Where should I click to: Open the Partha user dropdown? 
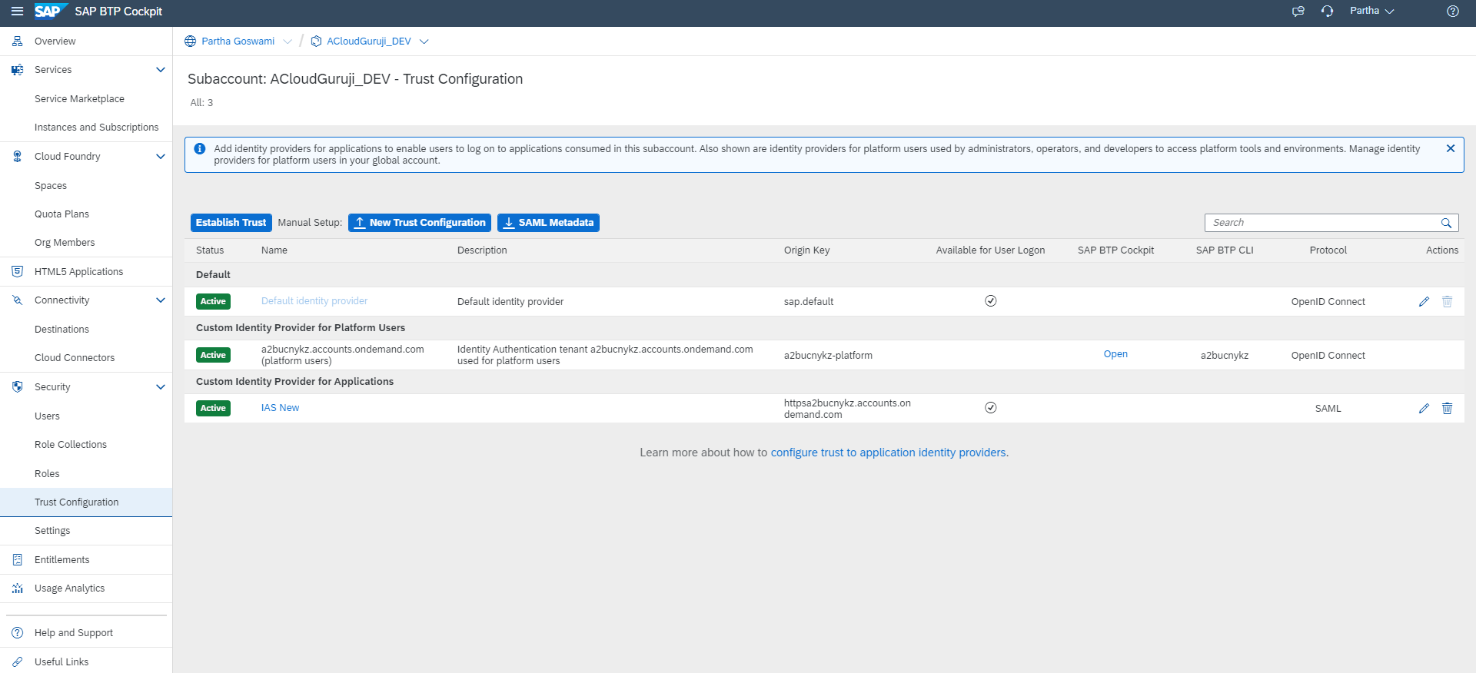tap(1371, 12)
